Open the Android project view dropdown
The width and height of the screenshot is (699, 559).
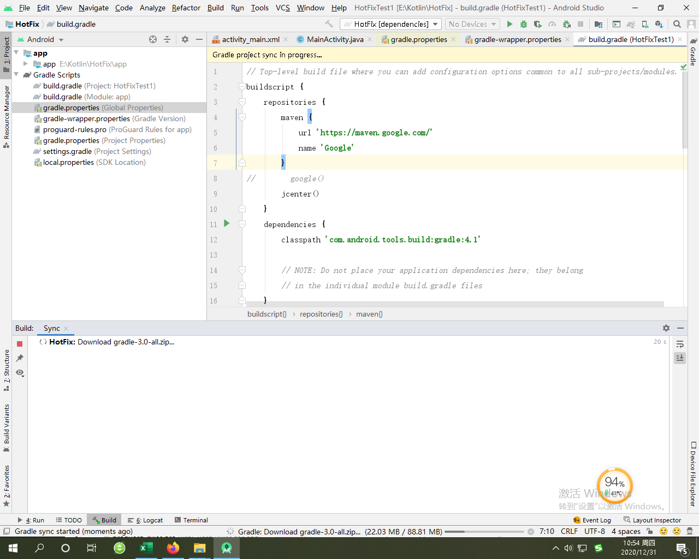point(41,39)
